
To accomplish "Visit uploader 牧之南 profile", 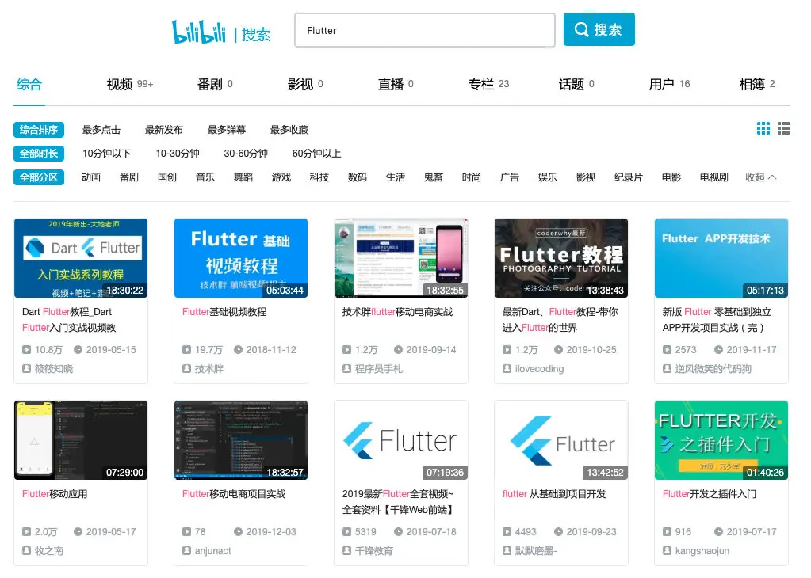I will 42,551.
